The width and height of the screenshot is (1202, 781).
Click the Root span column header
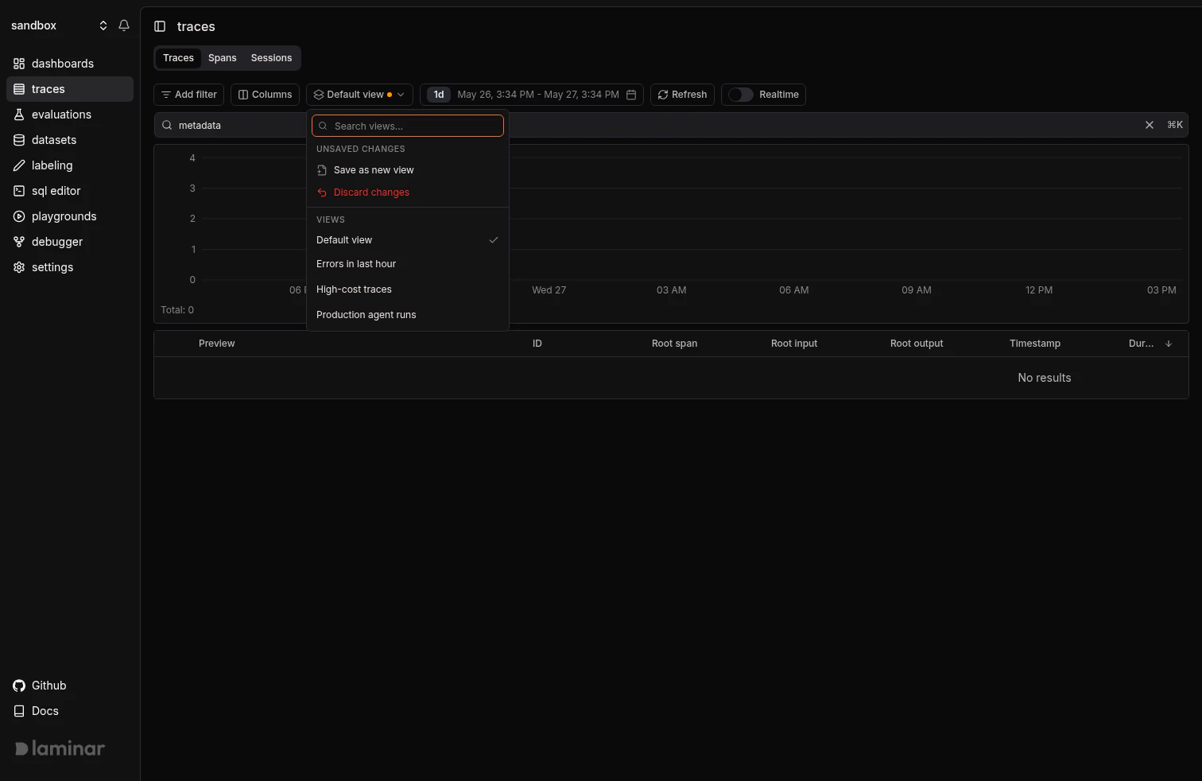pyautogui.click(x=674, y=344)
